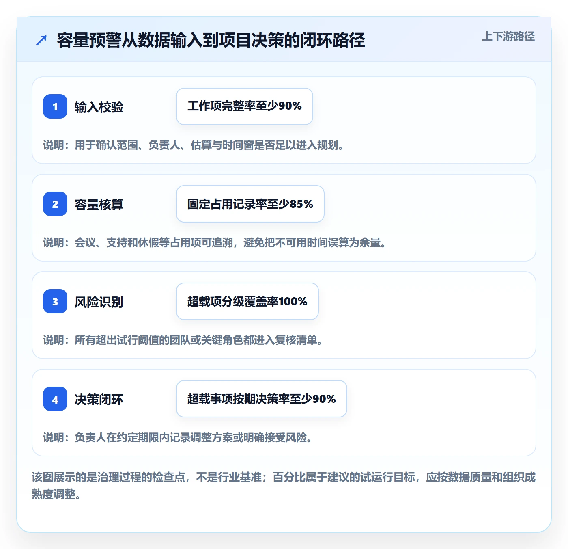
Task: Click the arrow icon beside the title
Action: pyautogui.click(x=41, y=40)
